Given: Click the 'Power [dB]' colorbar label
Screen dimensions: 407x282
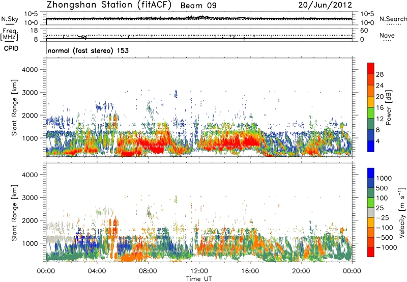Looking at the screenshot, I should click(x=389, y=107).
